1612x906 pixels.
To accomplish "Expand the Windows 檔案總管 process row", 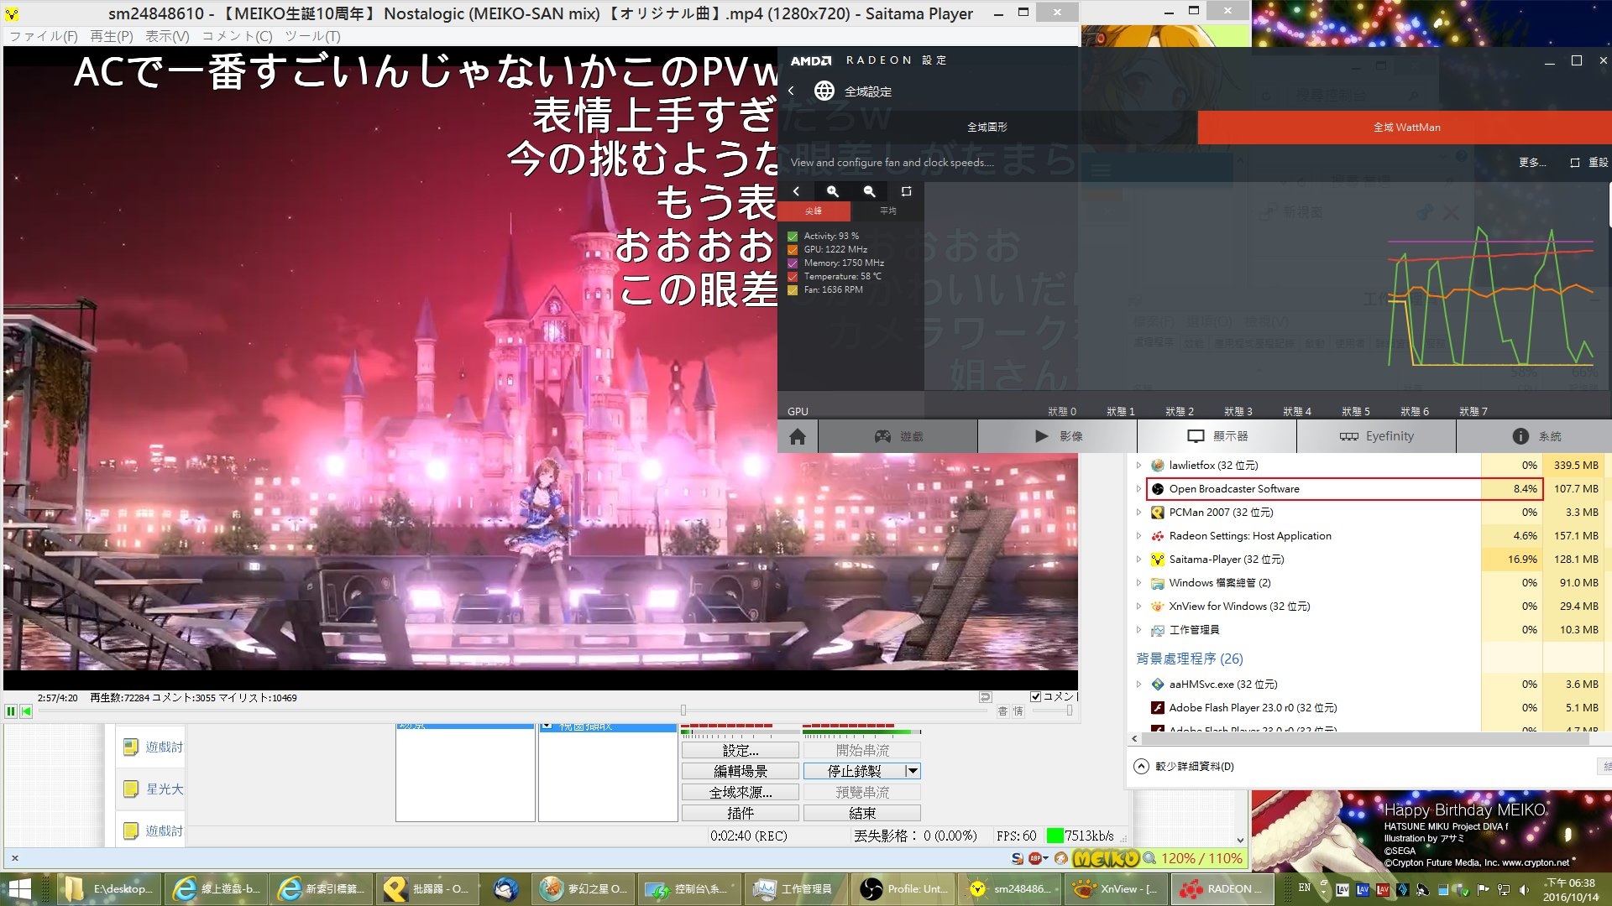I will [x=1138, y=583].
